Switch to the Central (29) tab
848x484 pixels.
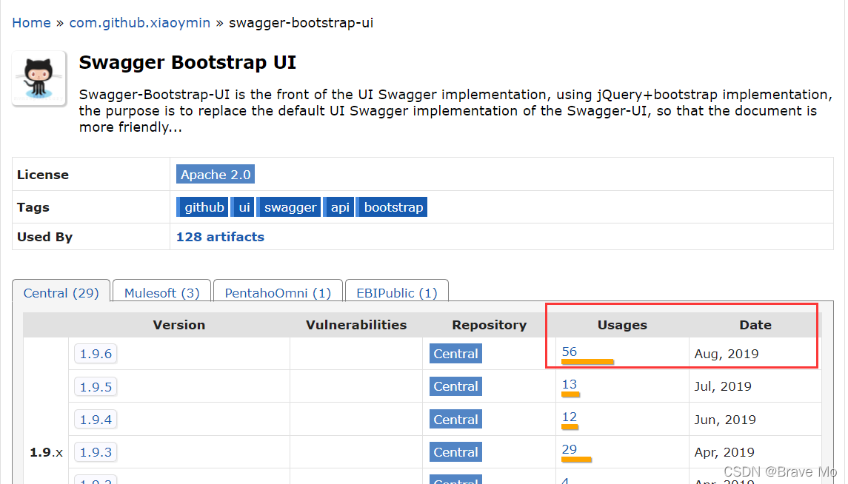tap(61, 293)
